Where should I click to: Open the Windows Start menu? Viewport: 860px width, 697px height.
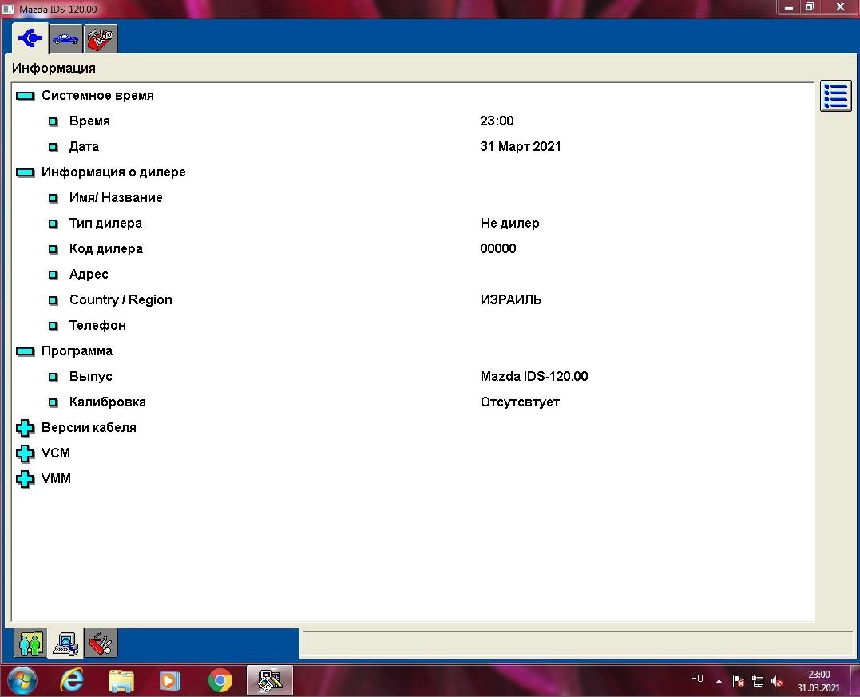pos(22,681)
